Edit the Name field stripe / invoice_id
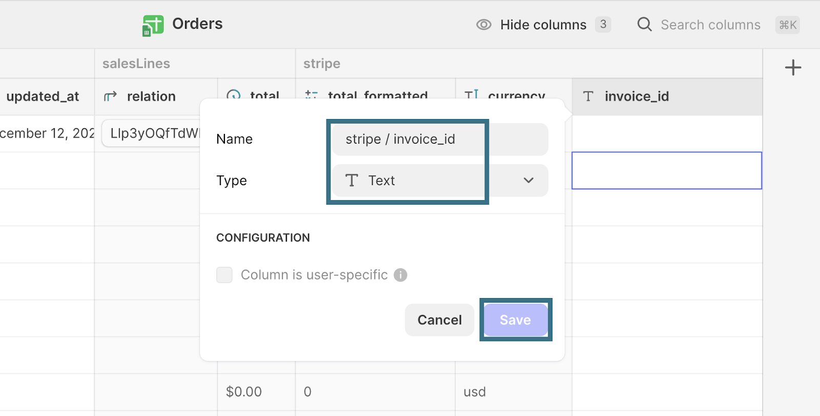Image resolution: width=820 pixels, height=416 pixels. (440, 139)
